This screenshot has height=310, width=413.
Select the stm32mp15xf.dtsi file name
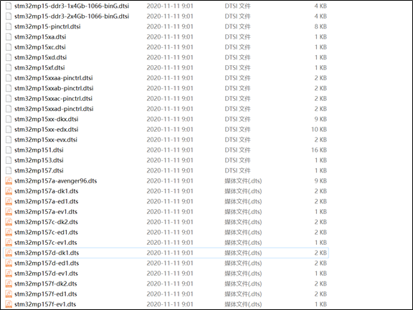click(x=39, y=67)
